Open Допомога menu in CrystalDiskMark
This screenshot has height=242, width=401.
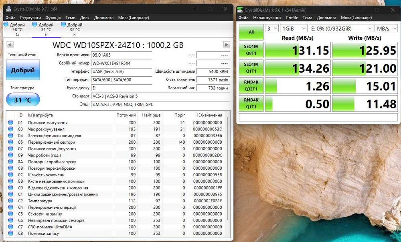coord(326,18)
